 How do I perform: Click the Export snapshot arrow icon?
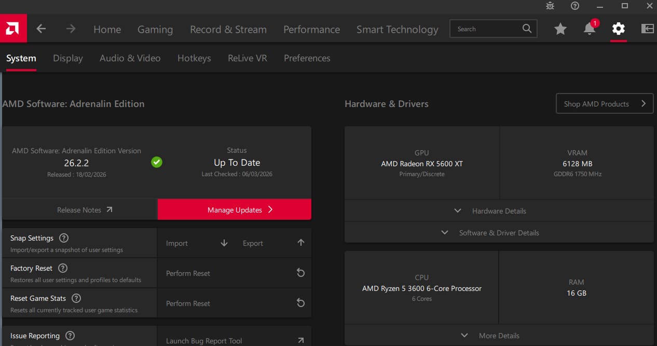tap(300, 242)
